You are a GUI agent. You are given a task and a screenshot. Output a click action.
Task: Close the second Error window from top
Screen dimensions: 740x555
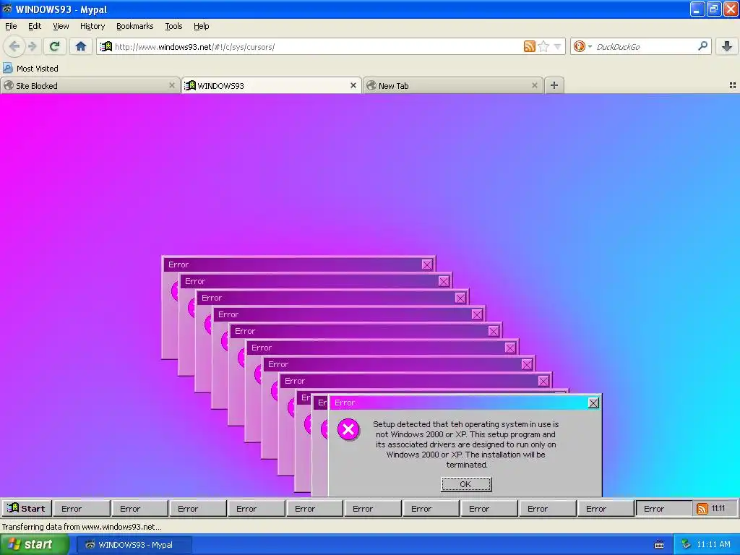point(444,281)
